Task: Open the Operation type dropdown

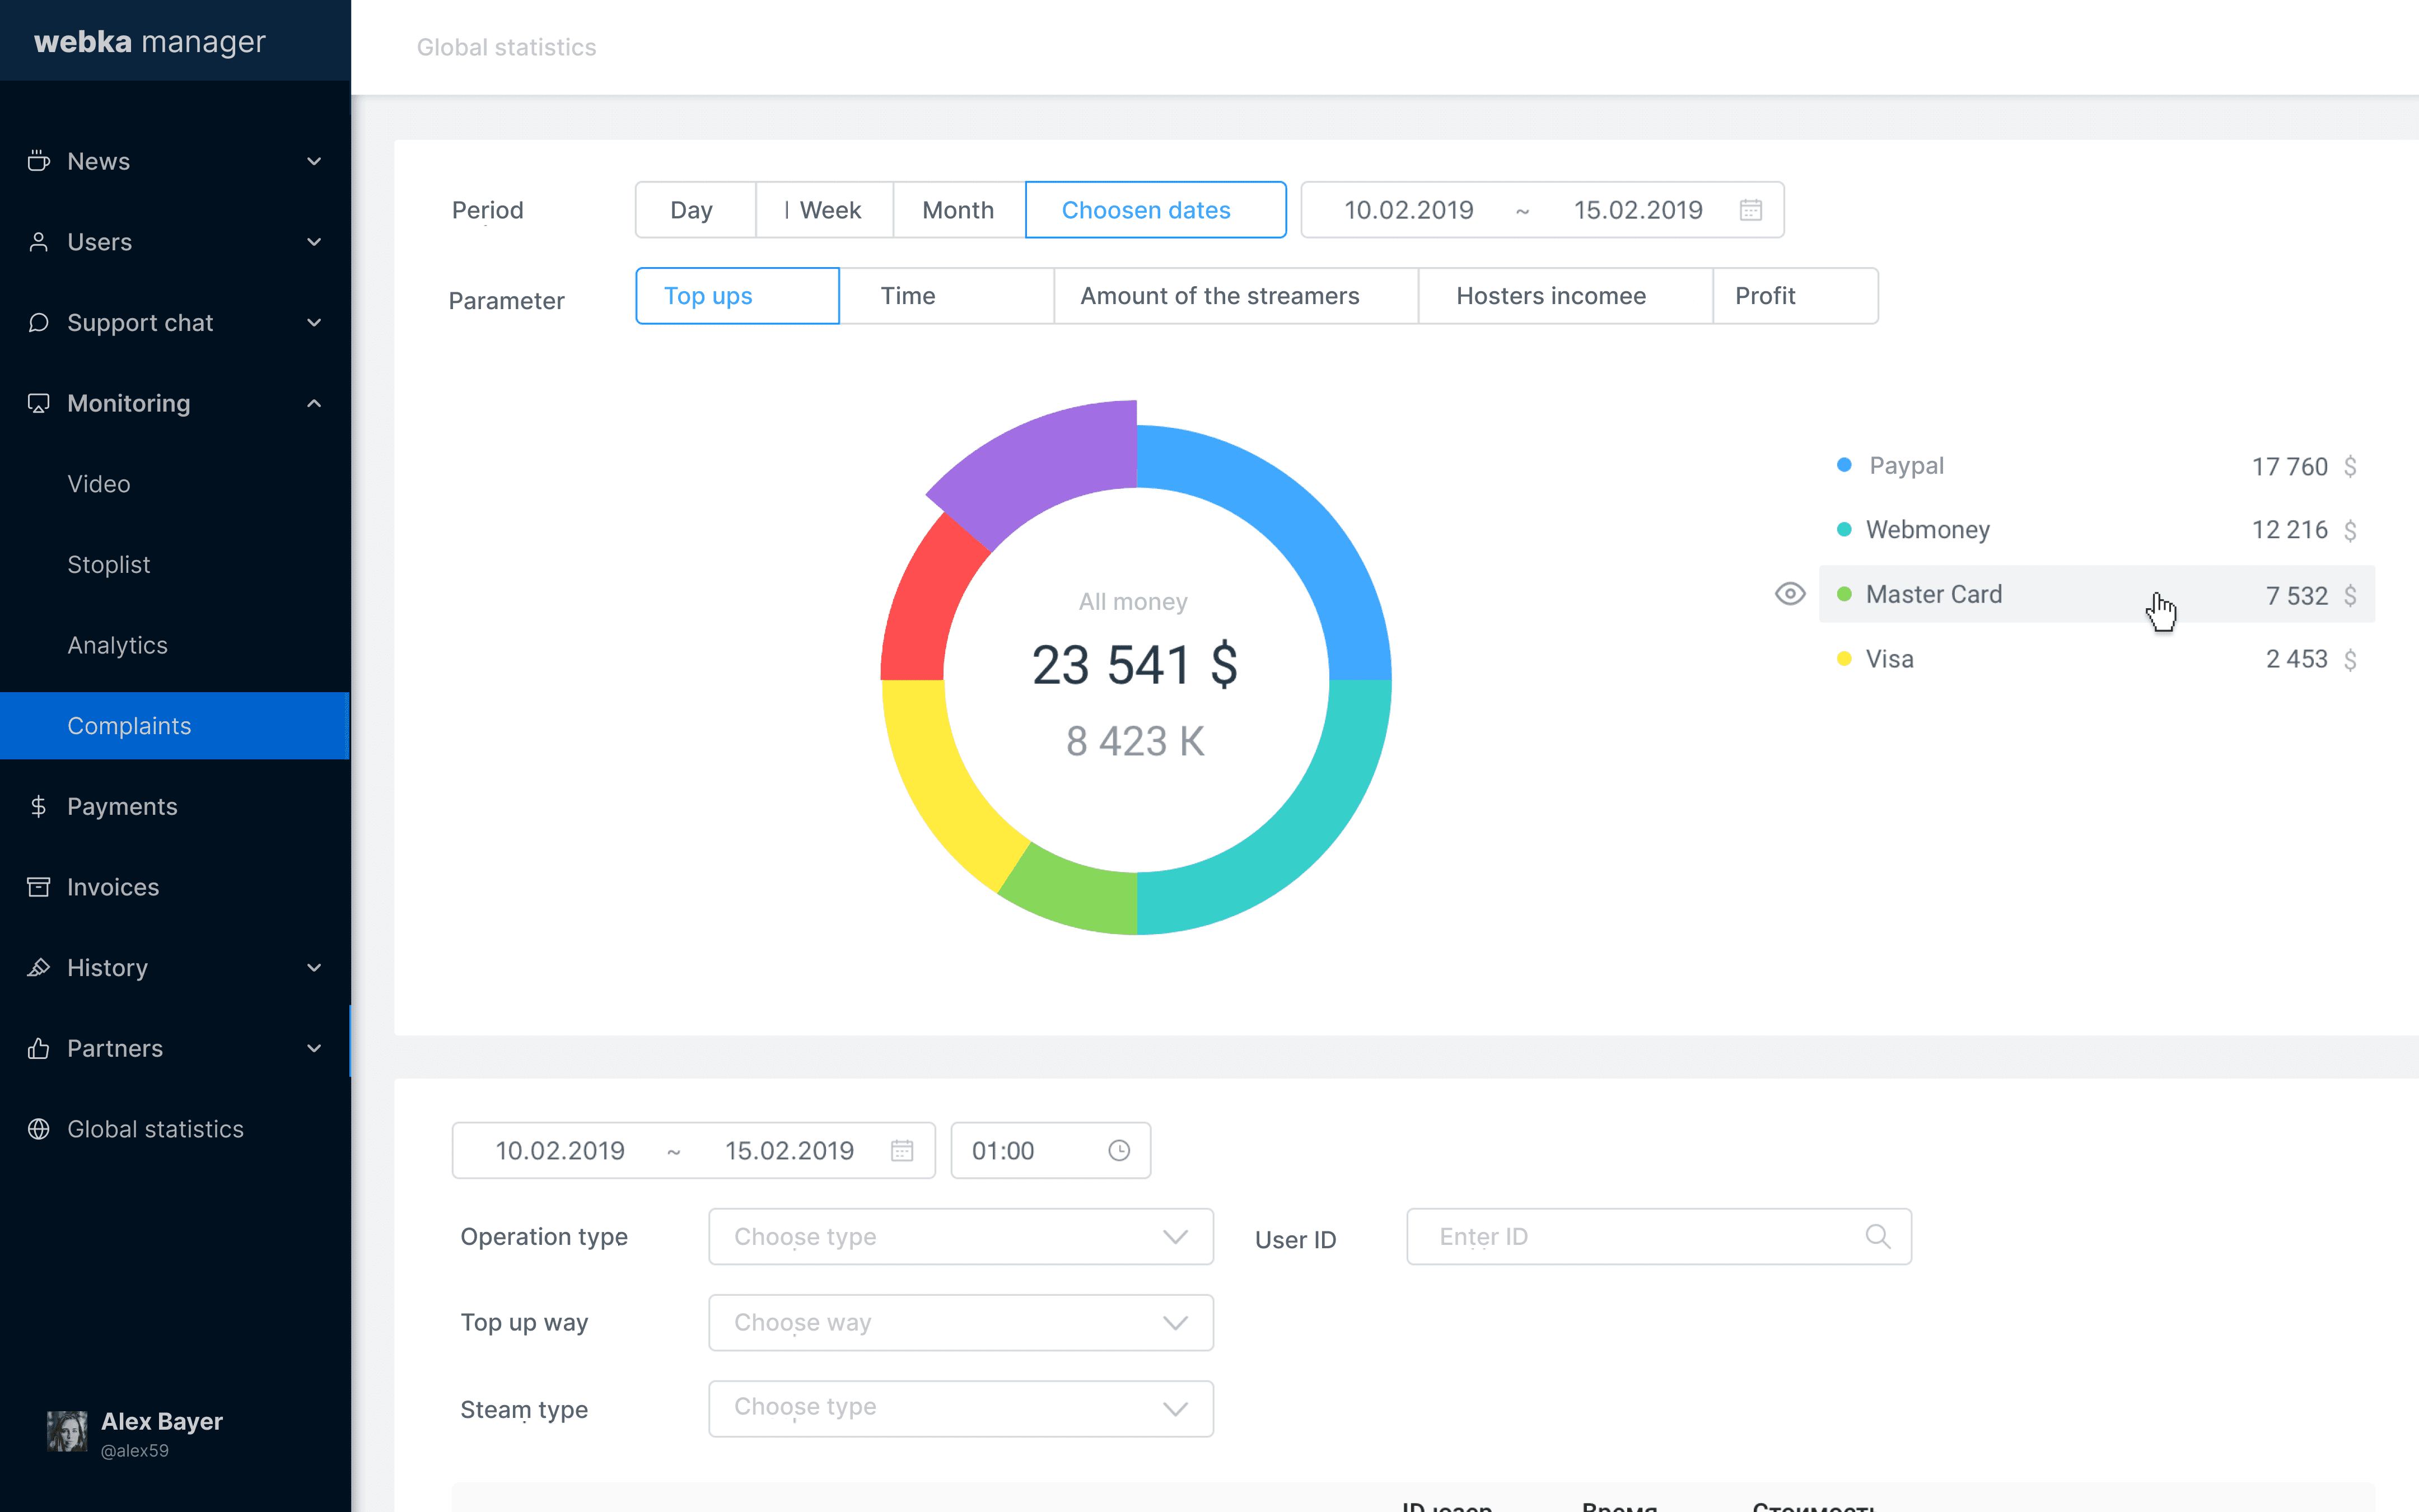Action: pos(960,1237)
